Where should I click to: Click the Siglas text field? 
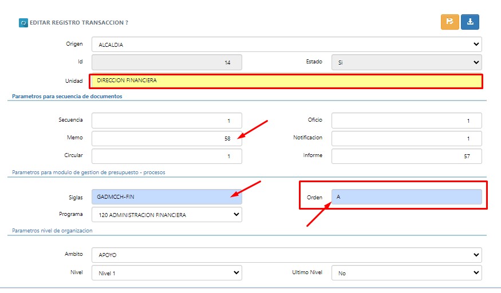[x=167, y=197]
